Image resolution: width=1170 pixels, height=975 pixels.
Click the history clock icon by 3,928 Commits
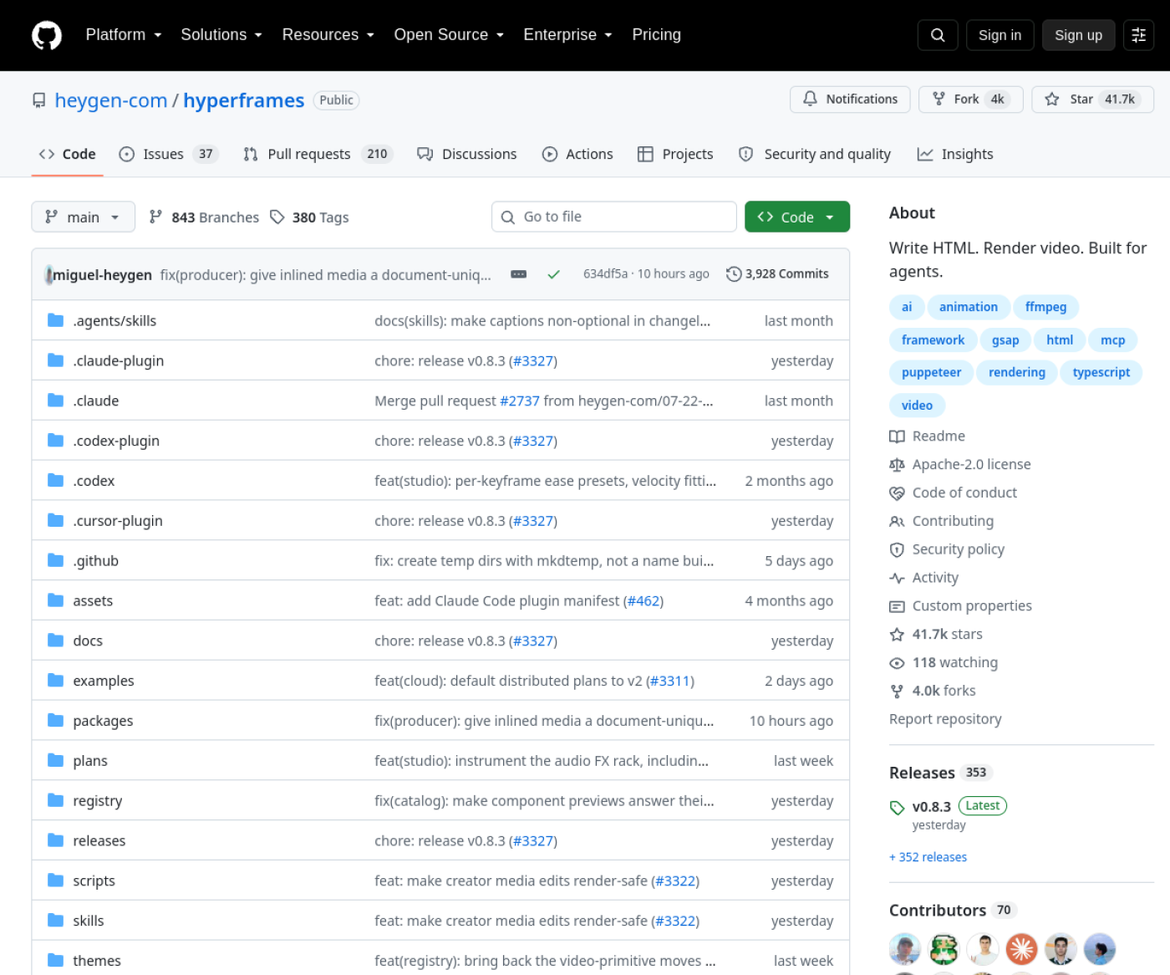click(x=734, y=274)
